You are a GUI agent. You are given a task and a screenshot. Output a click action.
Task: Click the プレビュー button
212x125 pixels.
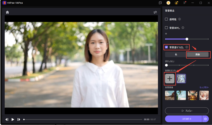[187, 111]
